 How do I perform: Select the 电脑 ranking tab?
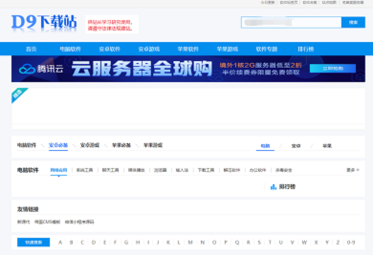(x=265, y=146)
